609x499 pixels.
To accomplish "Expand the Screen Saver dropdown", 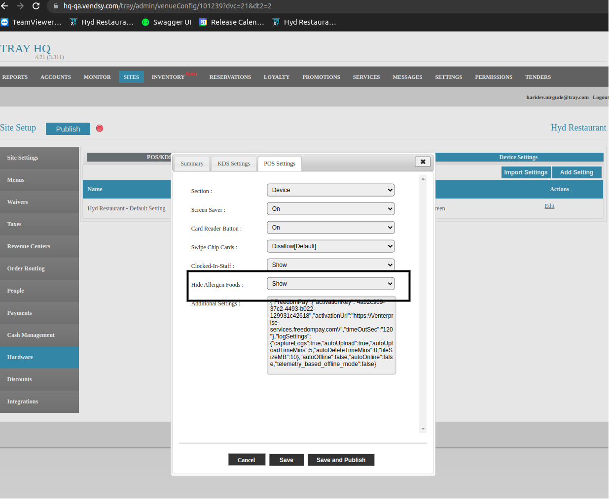I will coord(330,209).
